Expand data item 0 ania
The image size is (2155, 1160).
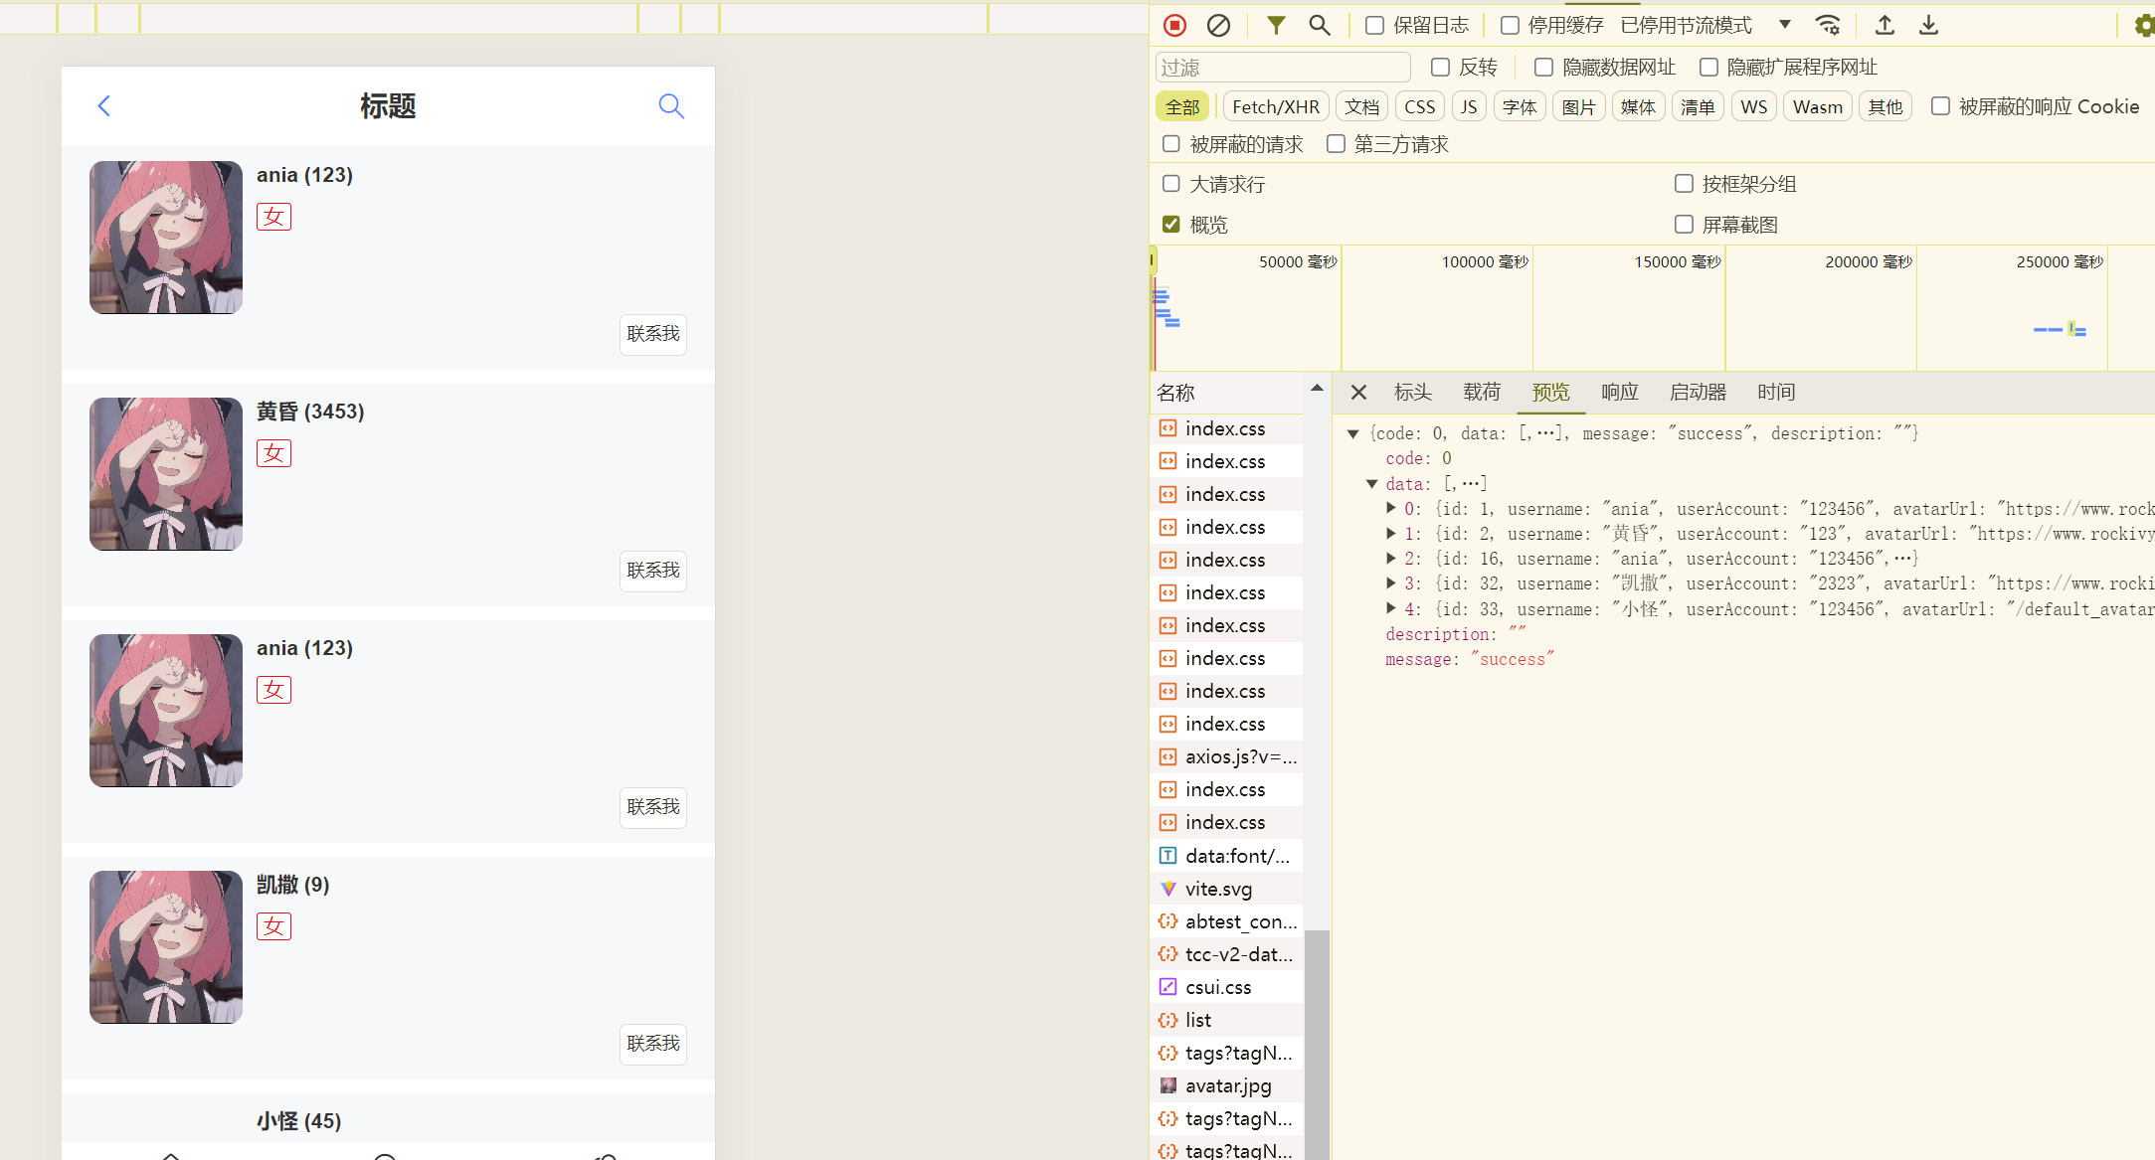click(1390, 508)
